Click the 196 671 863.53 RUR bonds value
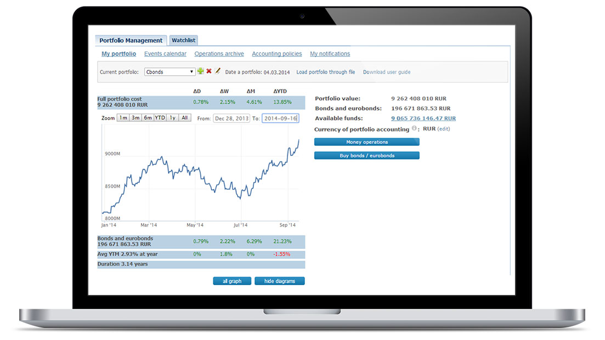 (x=421, y=109)
